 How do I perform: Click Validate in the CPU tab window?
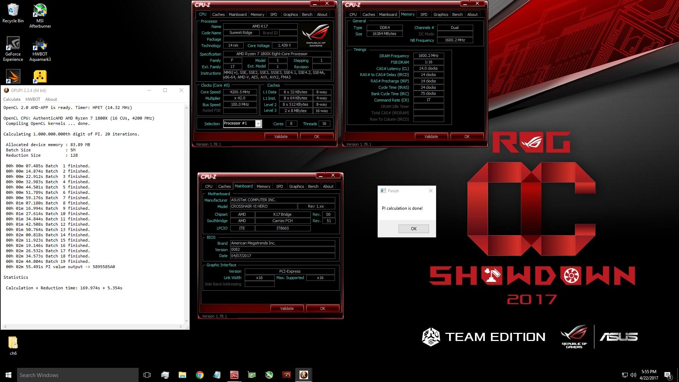[281, 137]
